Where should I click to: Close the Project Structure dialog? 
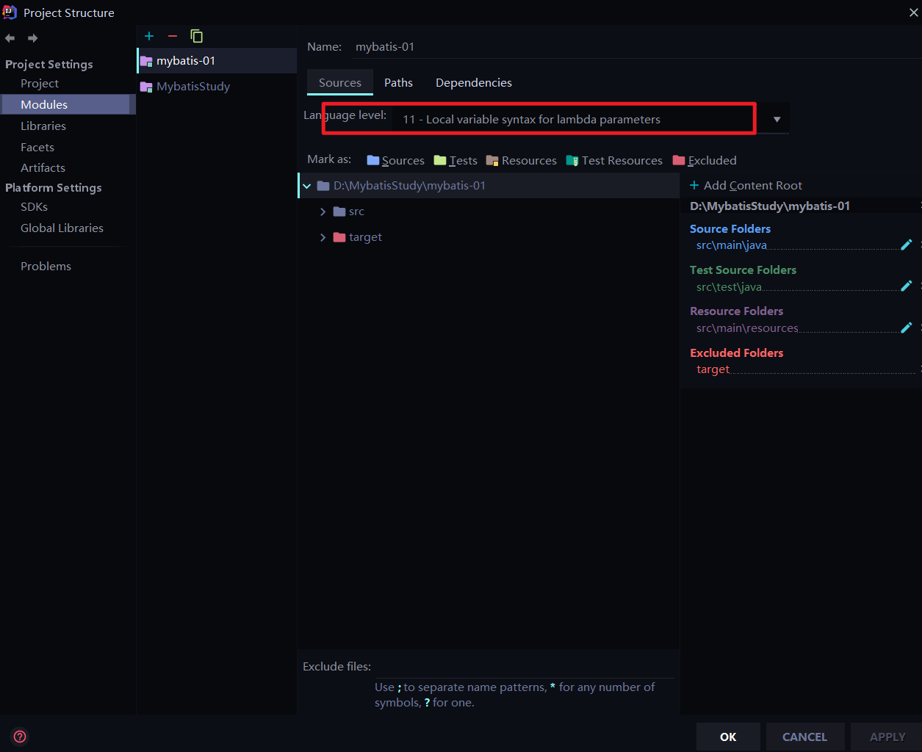click(914, 12)
